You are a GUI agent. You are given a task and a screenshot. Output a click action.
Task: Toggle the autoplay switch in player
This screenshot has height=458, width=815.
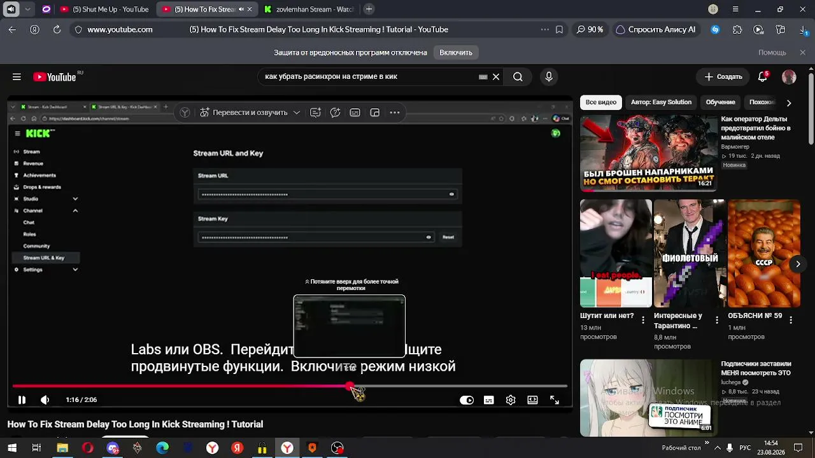coord(467,400)
